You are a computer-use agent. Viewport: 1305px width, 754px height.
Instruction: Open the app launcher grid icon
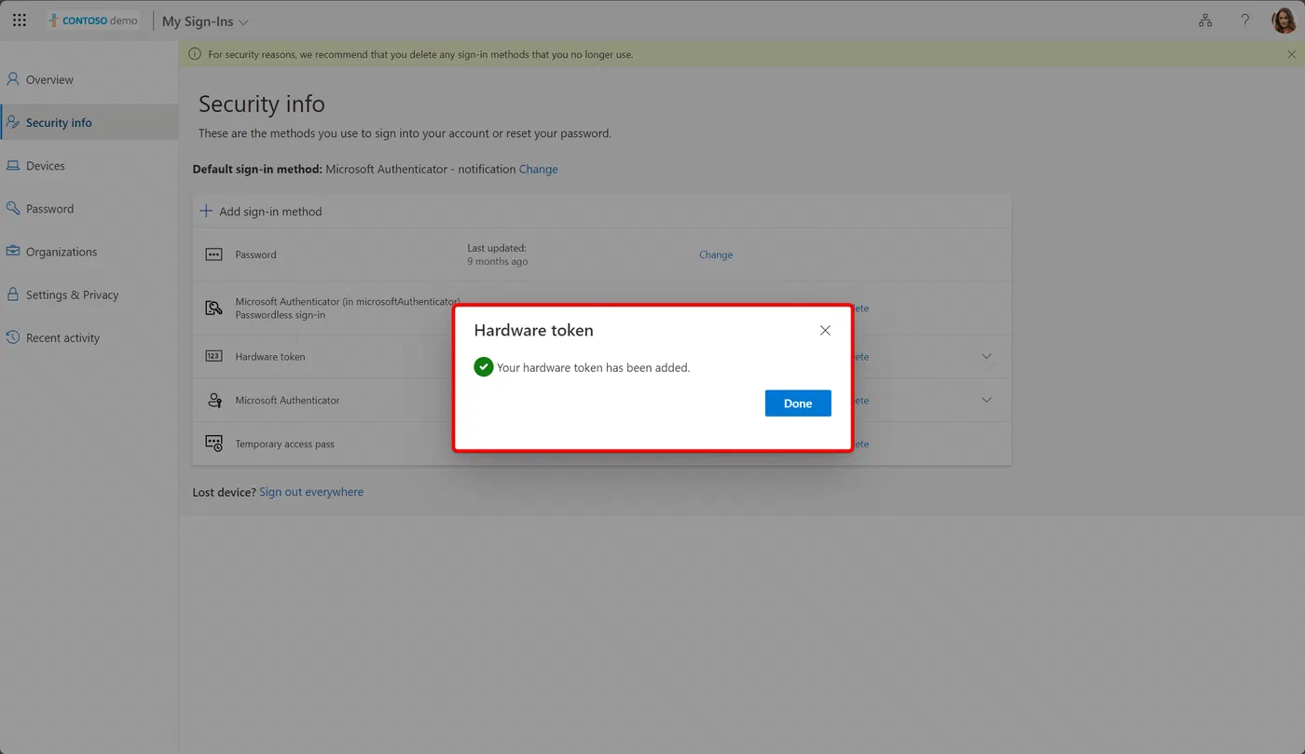coord(20,21)
